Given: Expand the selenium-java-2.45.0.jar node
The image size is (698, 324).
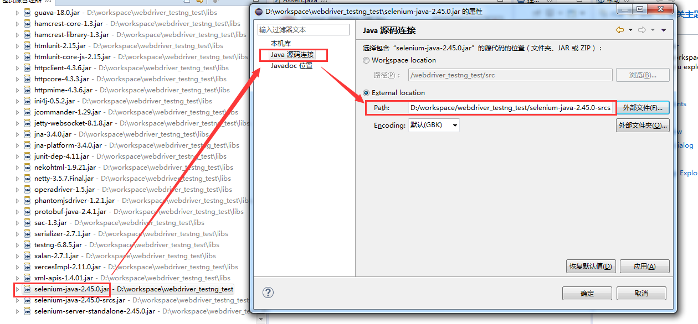Looking at the screenshot, I should pos(17,289).
